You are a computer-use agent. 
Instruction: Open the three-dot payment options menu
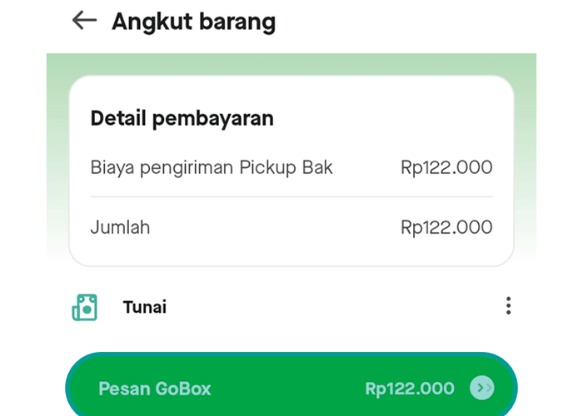click(x=508, y=306)
